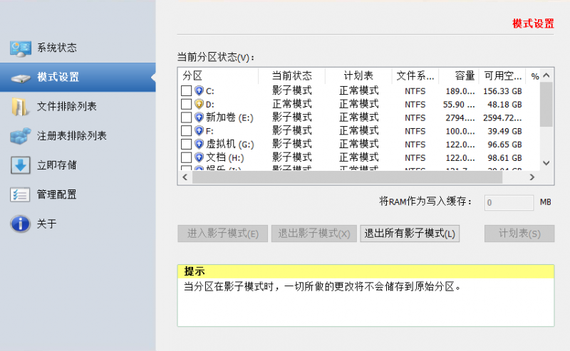Click the 进入影子模式(E) button
This screenshot has width=570, height=351.
click(x=223, y=234)
